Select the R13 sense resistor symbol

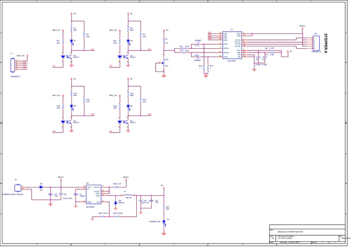click(208, 68)
